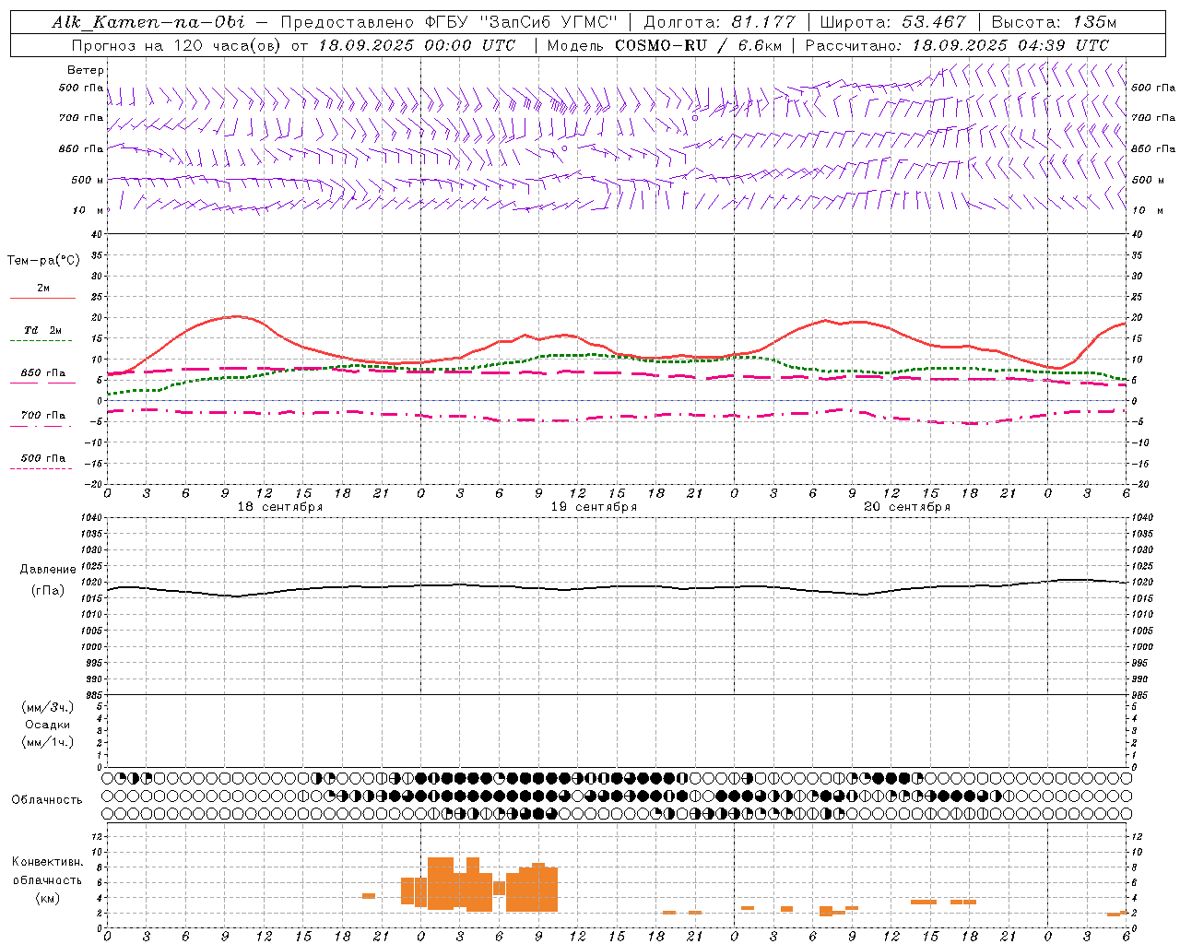Click the 700 гПа temperature legend entry
The width and height of the screenshot is (1180, 944).
pyautogui.click(x=42, y=415)
